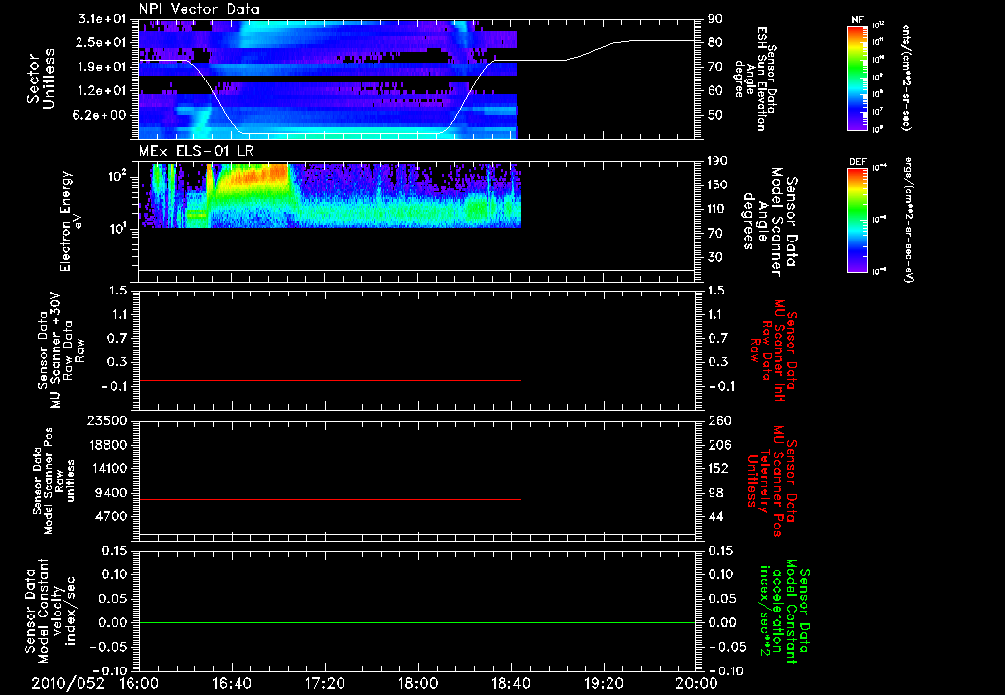Click the red line in MU Scanner +30V panel
This screenshot has width=1005, height=695.
tap(330, 380)
